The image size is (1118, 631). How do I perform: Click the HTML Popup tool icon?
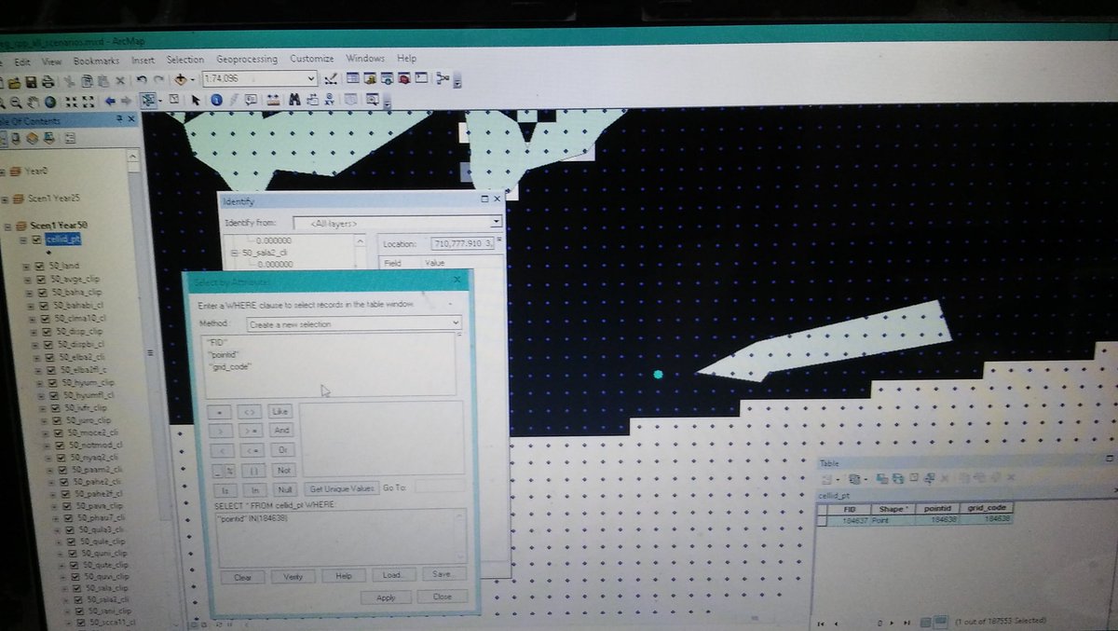click(251, 99)
